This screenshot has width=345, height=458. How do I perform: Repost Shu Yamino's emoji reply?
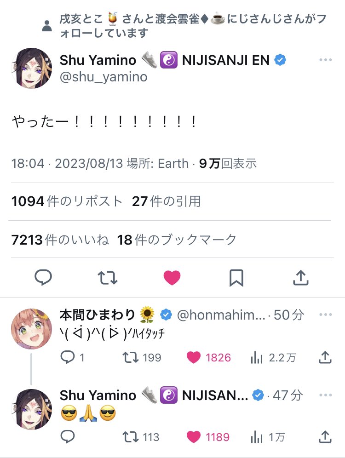pos(131,437)
